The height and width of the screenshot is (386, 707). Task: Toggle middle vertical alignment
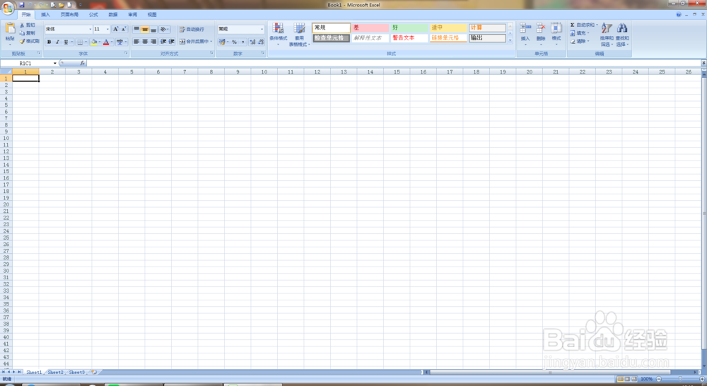145,29
